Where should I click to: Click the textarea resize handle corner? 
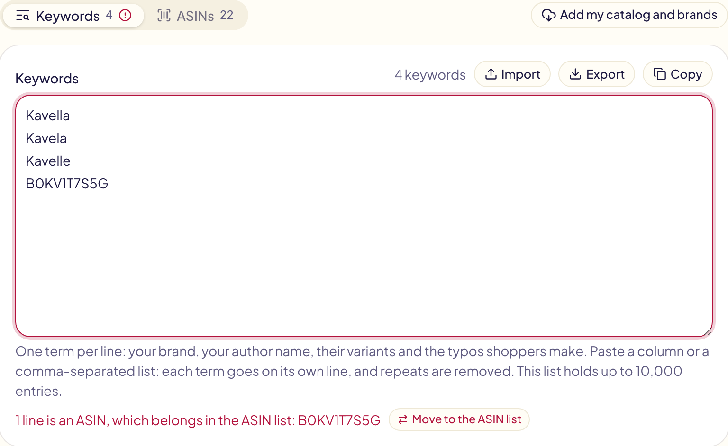pyautogui.click(x=708, y=332)
